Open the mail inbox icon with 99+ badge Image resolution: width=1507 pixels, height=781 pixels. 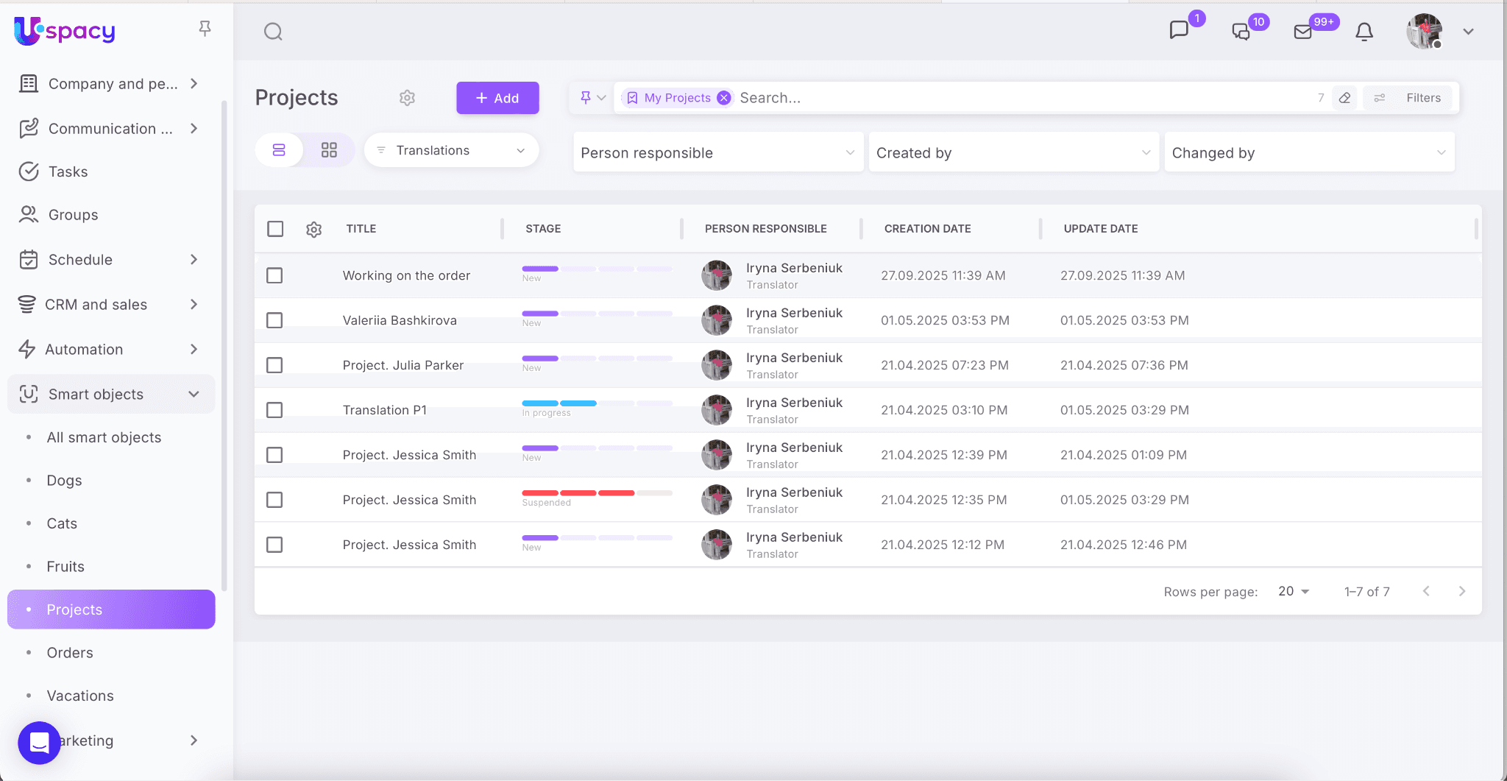click(1302, 32)
